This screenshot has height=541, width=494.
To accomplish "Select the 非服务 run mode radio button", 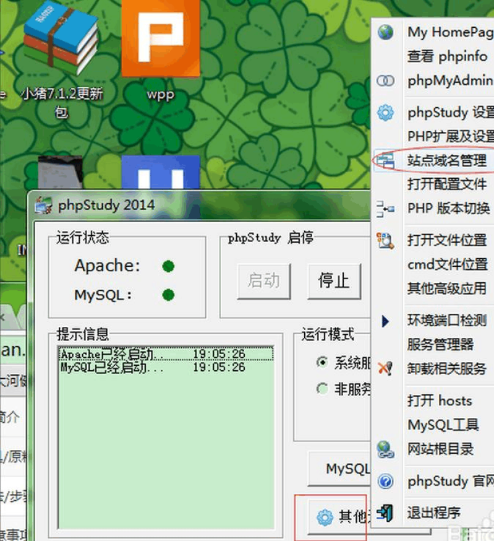I will tap(322, 389).
